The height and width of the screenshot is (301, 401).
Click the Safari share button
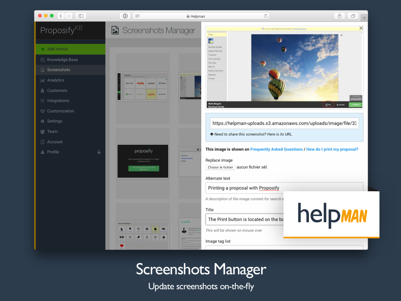(340, 16)
